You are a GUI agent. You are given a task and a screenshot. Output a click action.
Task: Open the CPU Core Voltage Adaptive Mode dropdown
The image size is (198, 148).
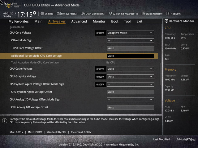[131, 33]
